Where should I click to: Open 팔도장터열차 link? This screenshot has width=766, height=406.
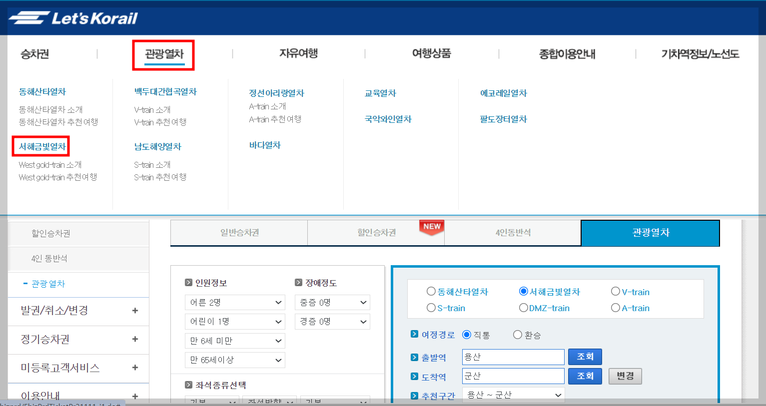tap(504, 119)
